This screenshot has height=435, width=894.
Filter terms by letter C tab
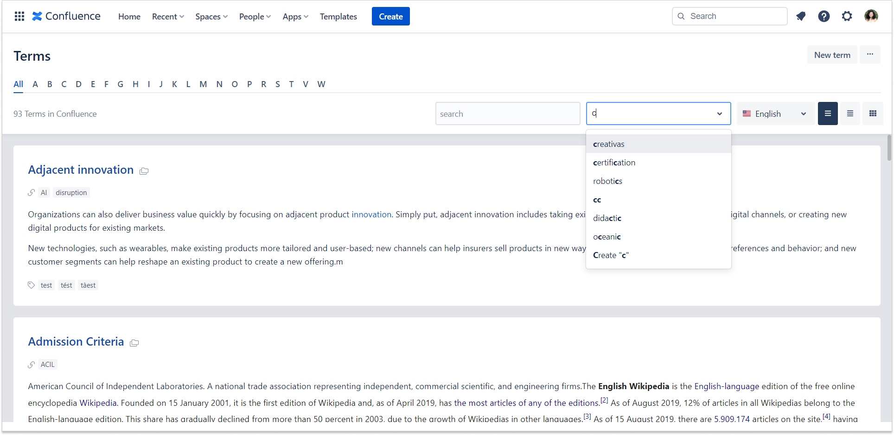coord(64,84)
